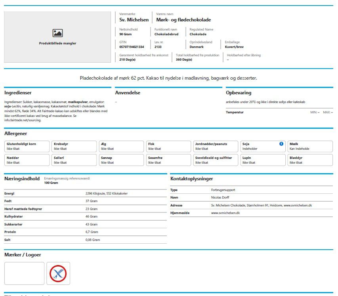338x296 pixels.
Task: Click the blue info icon in Soja allergen box
Action: coord(281,144)
